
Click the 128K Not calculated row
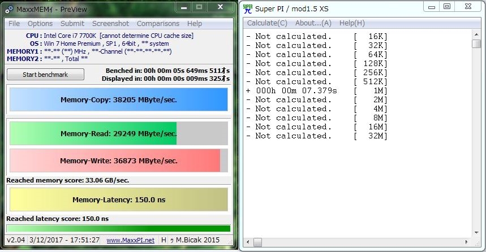(316, 63)
